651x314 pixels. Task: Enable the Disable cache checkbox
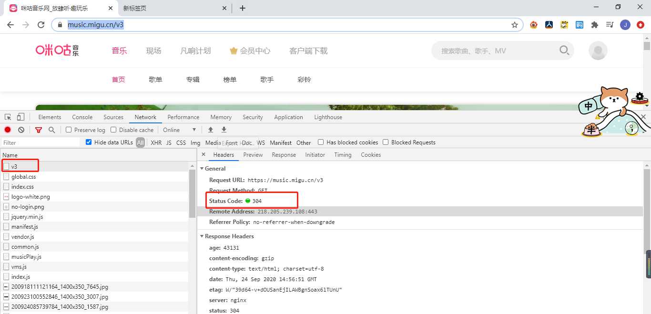pyautogui.click(x=113, y=130)
